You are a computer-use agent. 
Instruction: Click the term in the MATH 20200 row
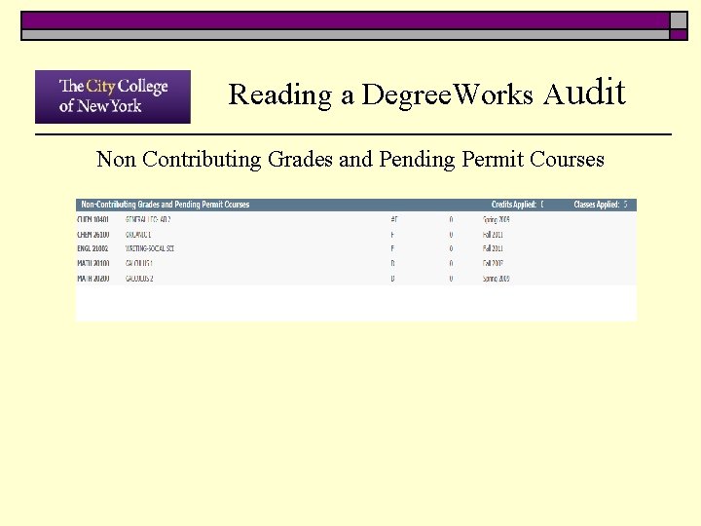(497, 279)
